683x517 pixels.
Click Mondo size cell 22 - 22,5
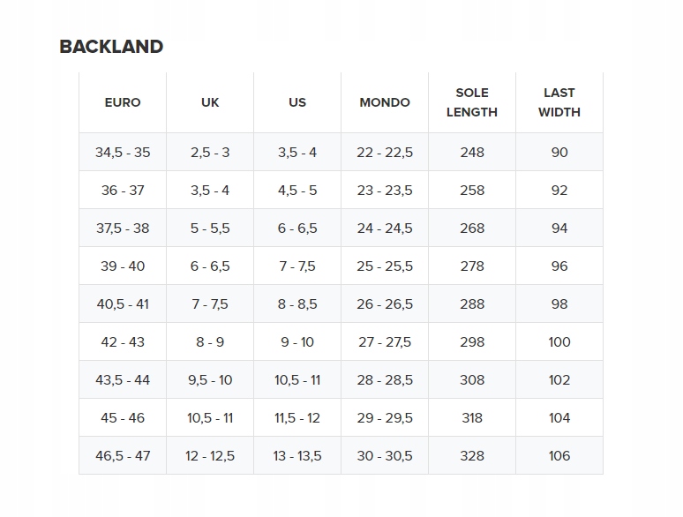tap(385, 153)
